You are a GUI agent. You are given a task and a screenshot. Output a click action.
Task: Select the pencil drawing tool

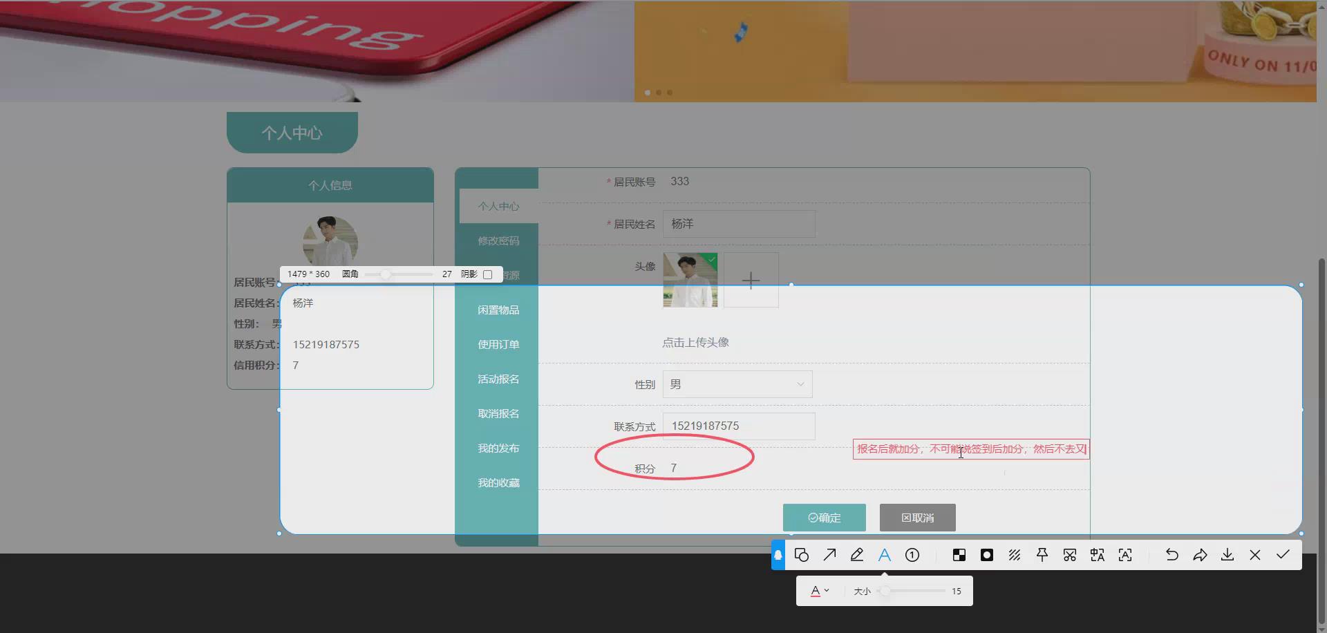point(857,555)
